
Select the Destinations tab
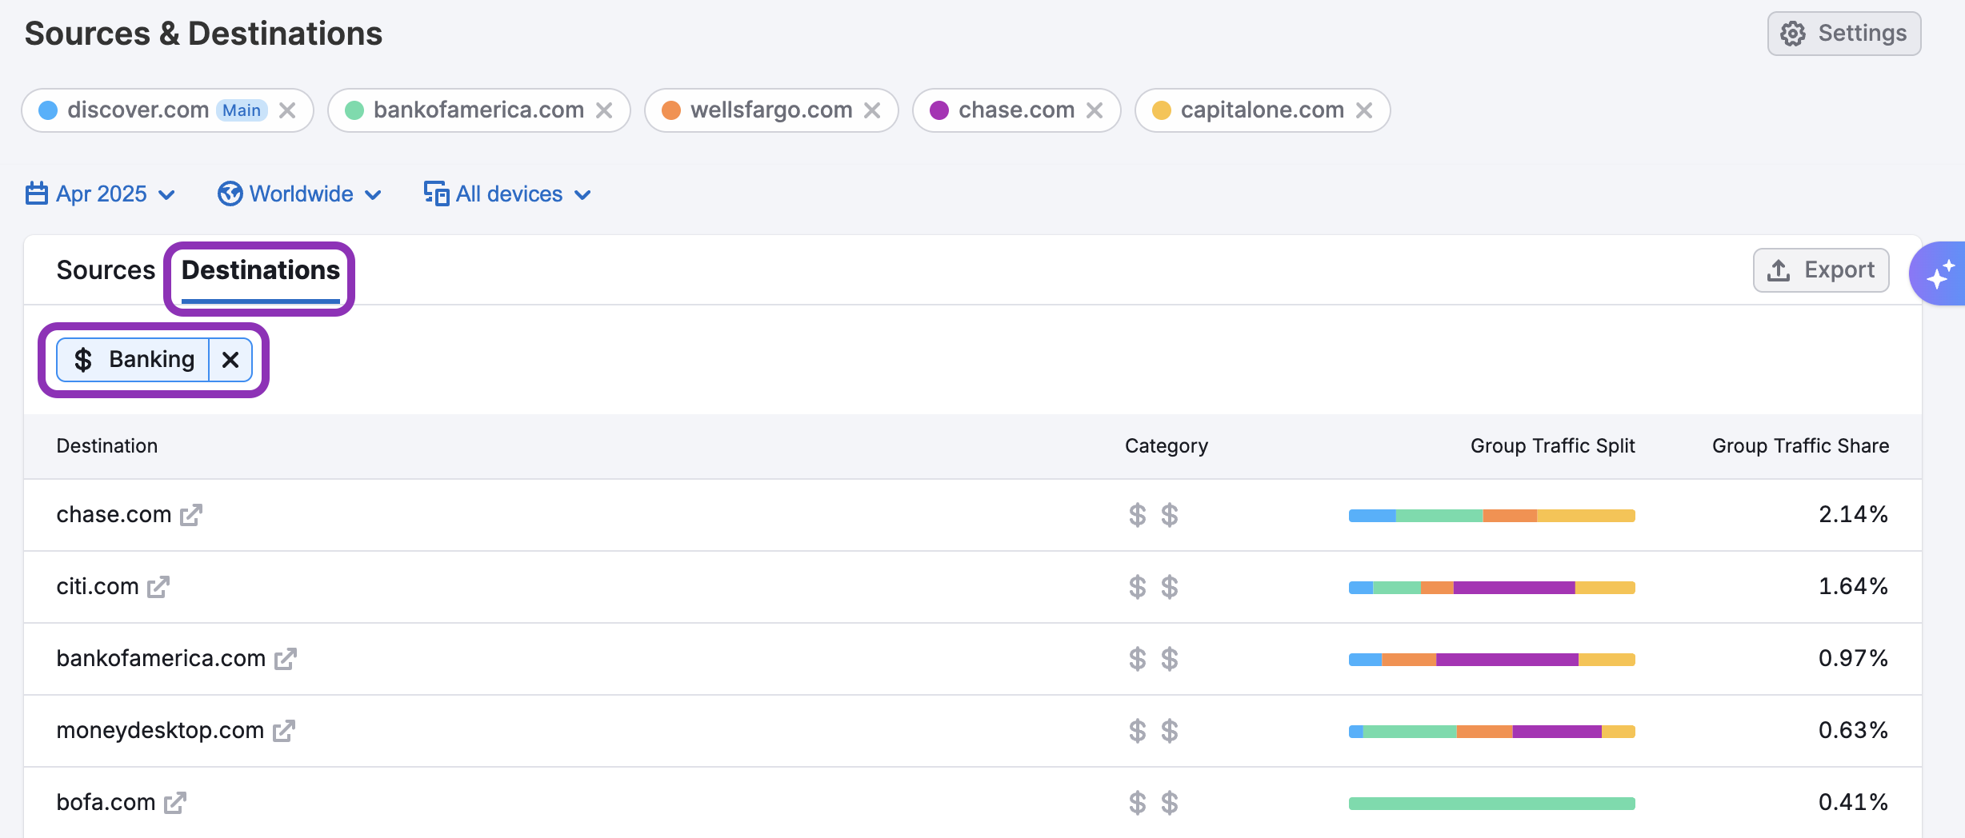click(261, 270)
